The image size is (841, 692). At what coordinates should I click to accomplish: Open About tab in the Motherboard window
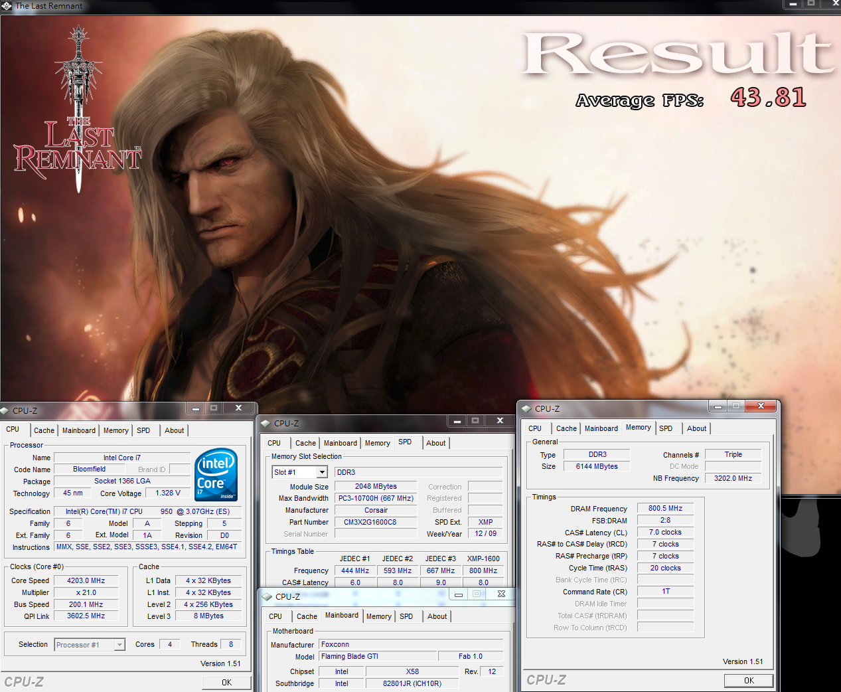point(437,616)
